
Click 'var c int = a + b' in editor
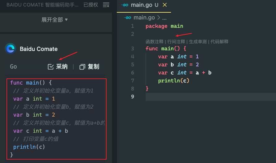185,73
